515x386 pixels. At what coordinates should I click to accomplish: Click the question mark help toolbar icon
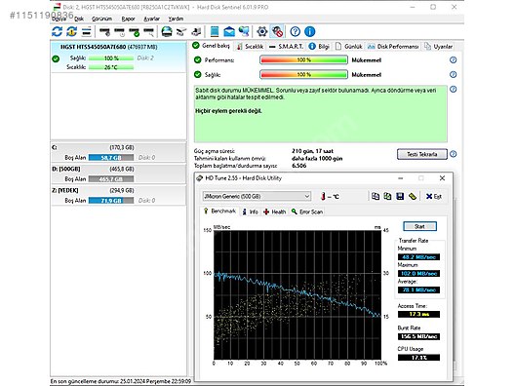tap(295, 31)
